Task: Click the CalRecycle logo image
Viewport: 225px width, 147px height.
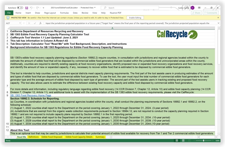Action: [177, 34]
